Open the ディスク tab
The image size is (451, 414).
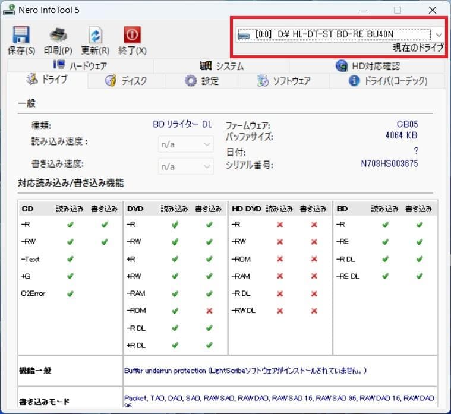tap(127, 81)
